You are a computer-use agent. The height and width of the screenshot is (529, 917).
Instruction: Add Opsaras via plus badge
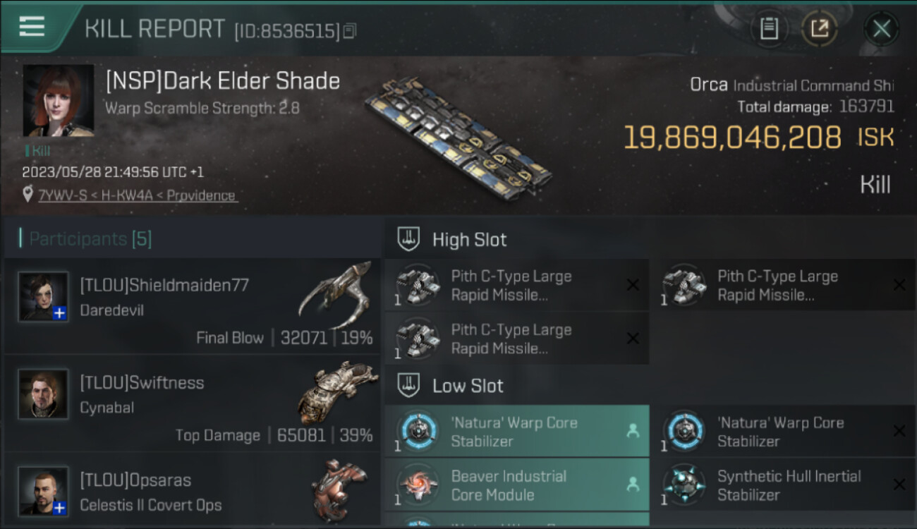point(60,508)
